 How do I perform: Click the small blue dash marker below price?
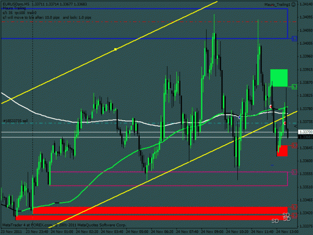point(272,165)
